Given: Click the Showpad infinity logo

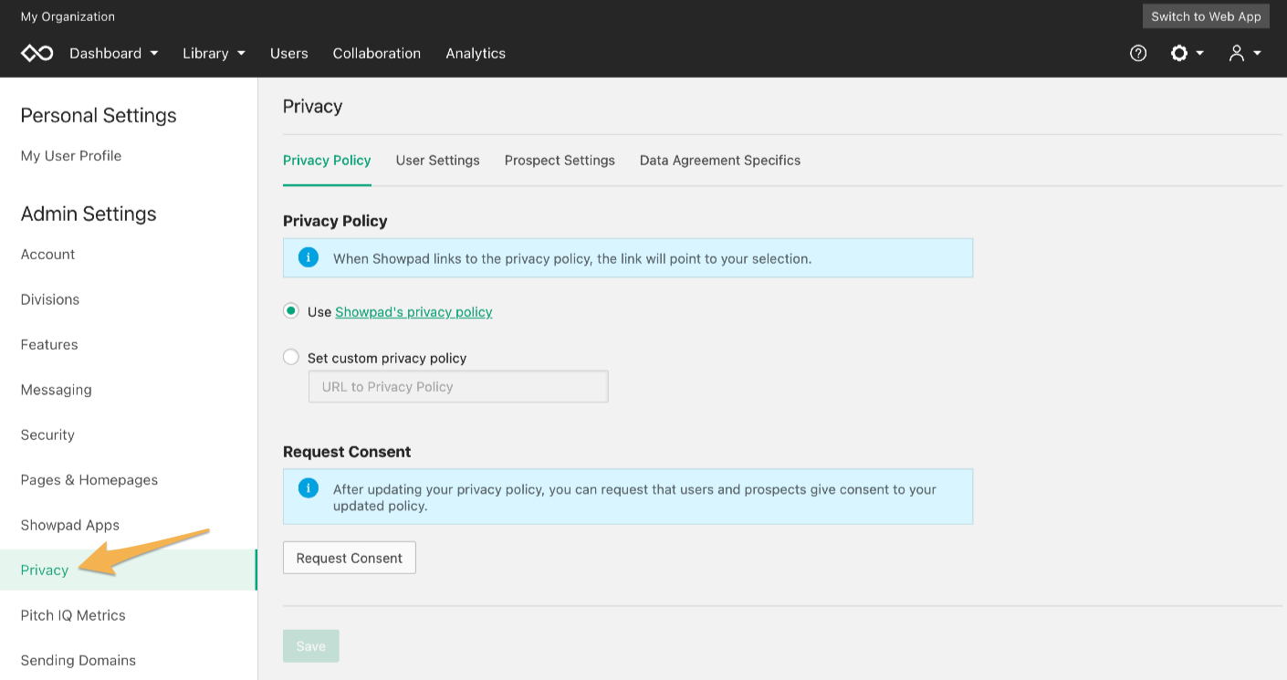Looking at the screenshot, I should 37,53.
